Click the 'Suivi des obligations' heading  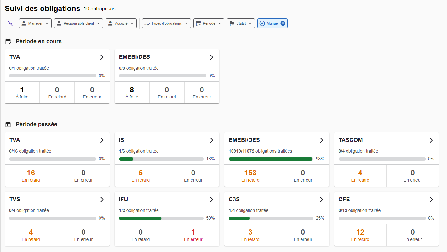click(x=43, y=9)
